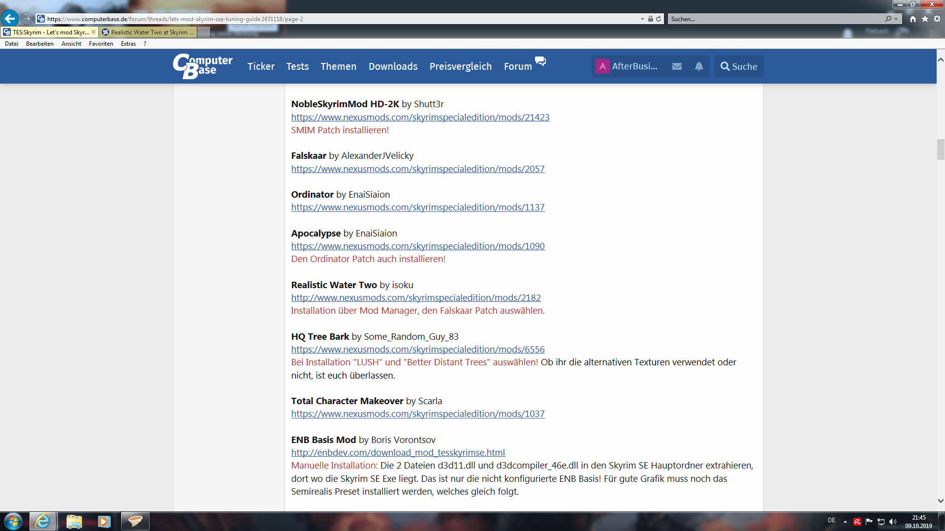Open favorites star icon
This screenshot has width=945, height=531.
[x=925, y=19]
